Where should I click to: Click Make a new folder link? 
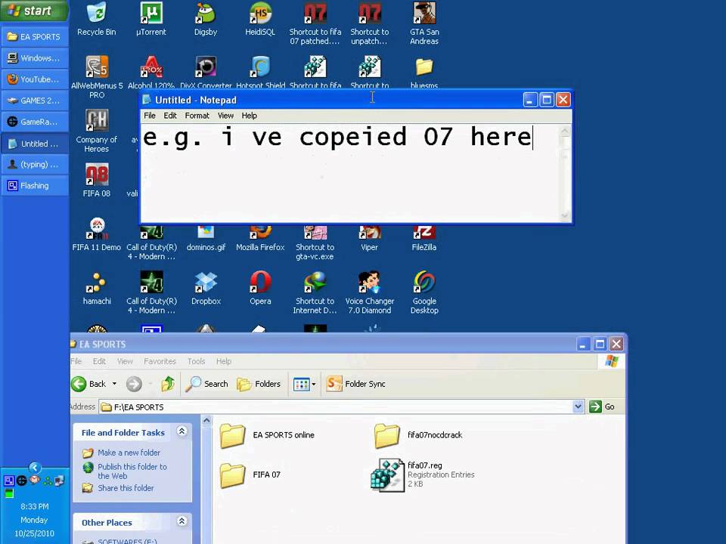[129, 453]
